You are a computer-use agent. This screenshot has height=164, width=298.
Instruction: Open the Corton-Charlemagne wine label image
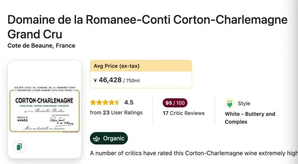click(x=44, y=109)
